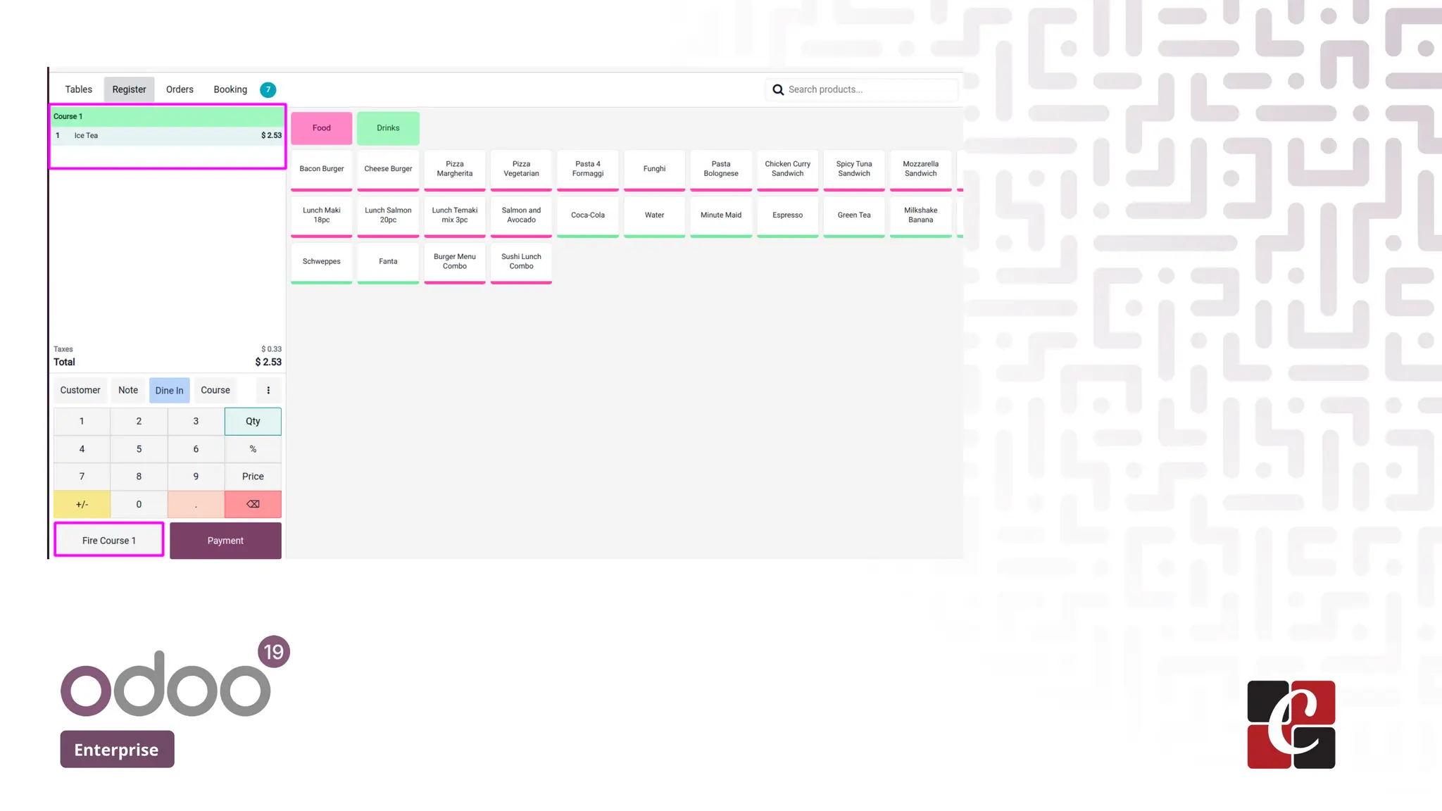This screenshot has height=811, width=1442.
Task: Click the search magnifier icon
Action: pos(778,89)
